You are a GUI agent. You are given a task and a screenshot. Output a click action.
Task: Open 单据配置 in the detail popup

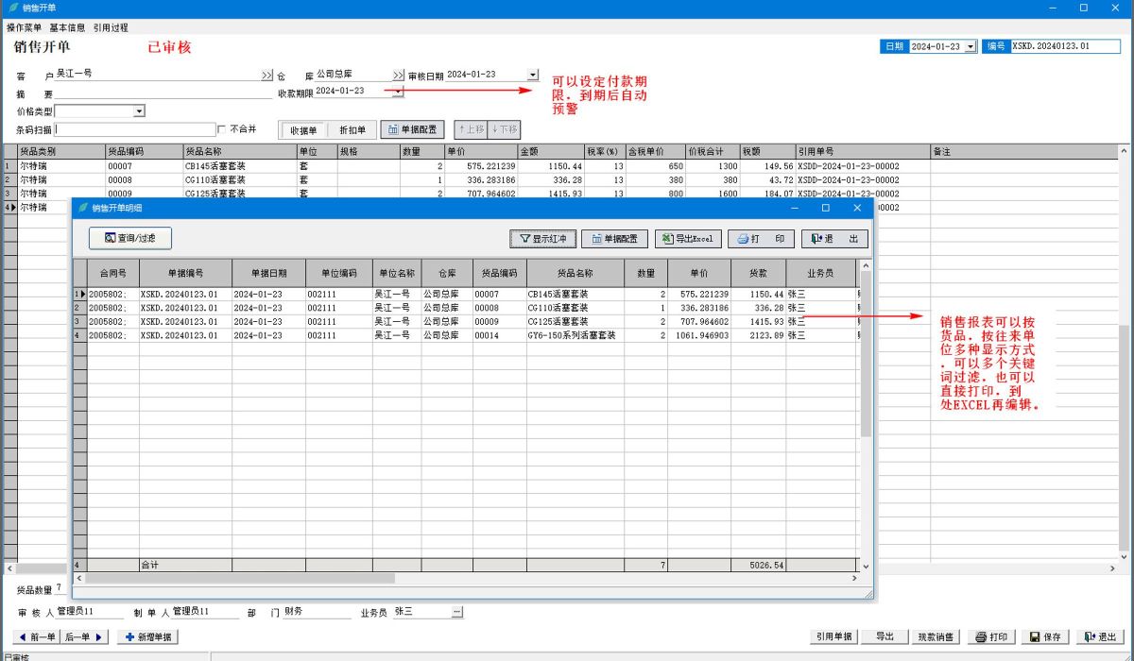tap(614, 239)
